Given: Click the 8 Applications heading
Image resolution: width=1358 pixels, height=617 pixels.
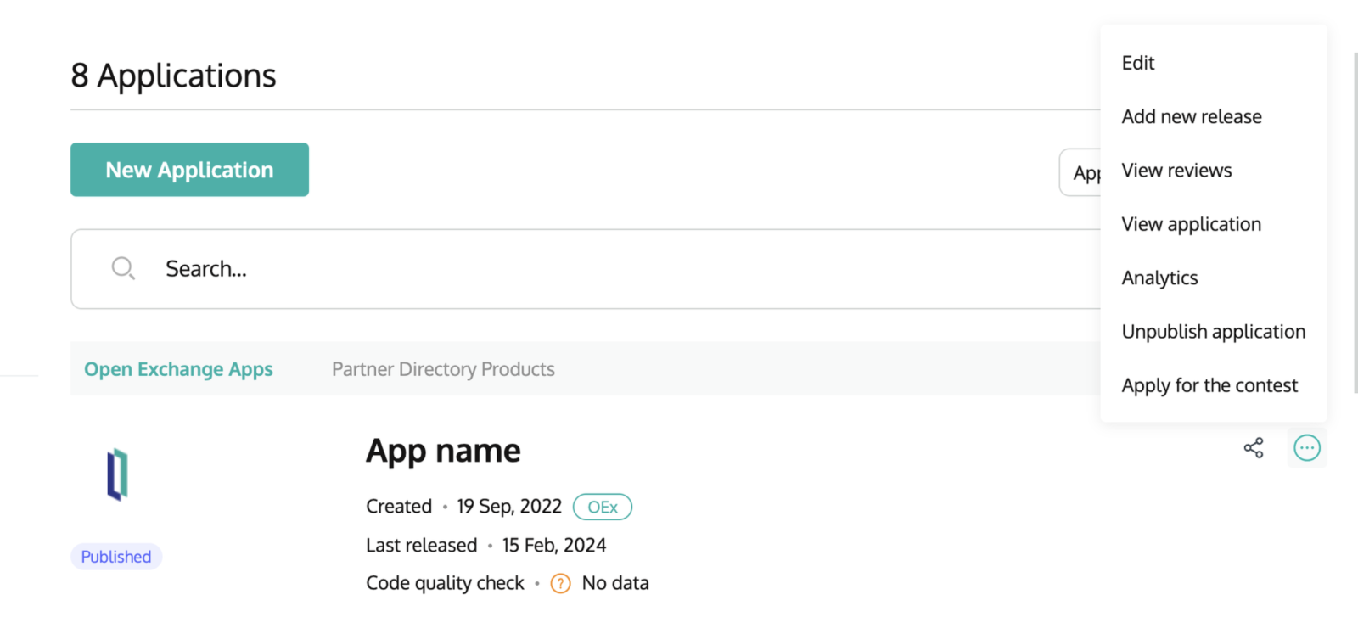Looking at the screenshot, I should point(173,76).
